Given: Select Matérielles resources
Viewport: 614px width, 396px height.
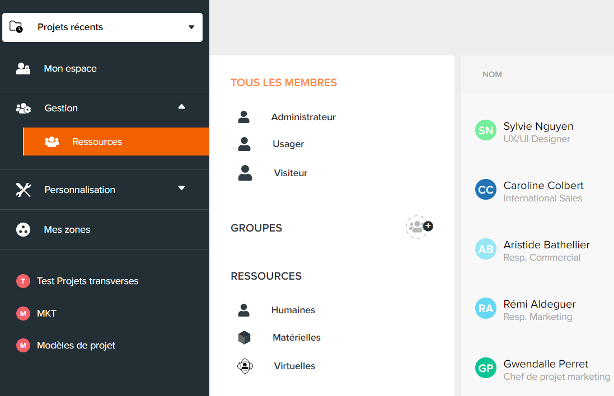Looking at the screenshot, I should tap(297, 337).
